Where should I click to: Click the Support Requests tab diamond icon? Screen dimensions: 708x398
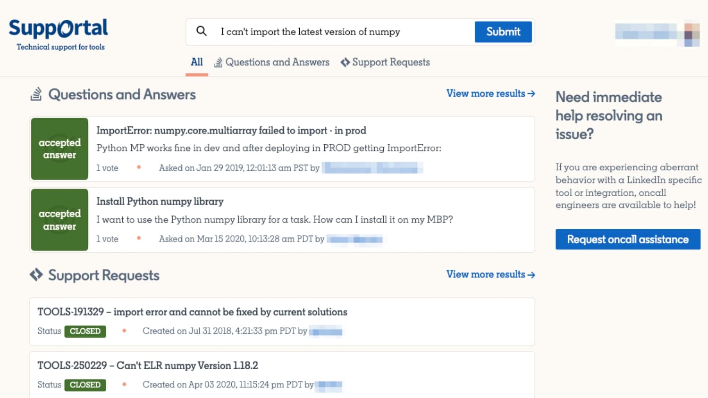[345, 62]
